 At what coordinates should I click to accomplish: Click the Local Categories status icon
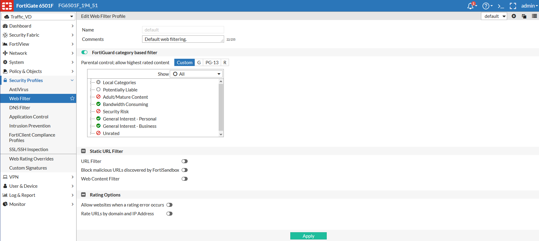click(98, 82)
